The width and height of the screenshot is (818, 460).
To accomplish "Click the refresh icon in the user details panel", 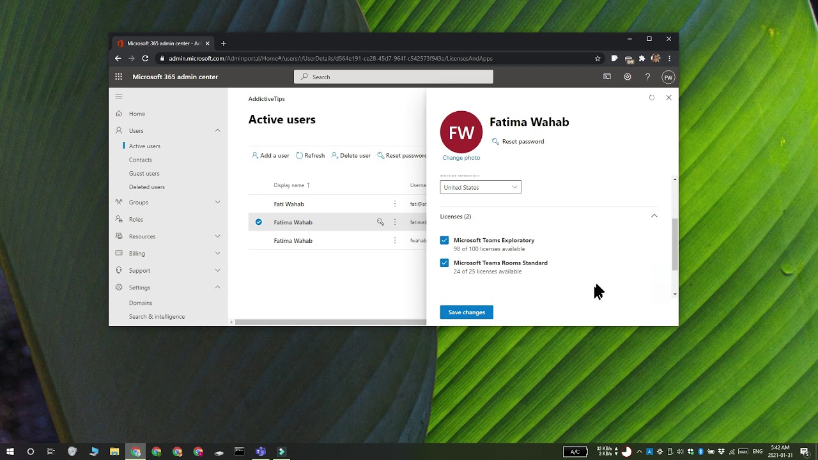I will pyautogui.click(x=652, y=98).
